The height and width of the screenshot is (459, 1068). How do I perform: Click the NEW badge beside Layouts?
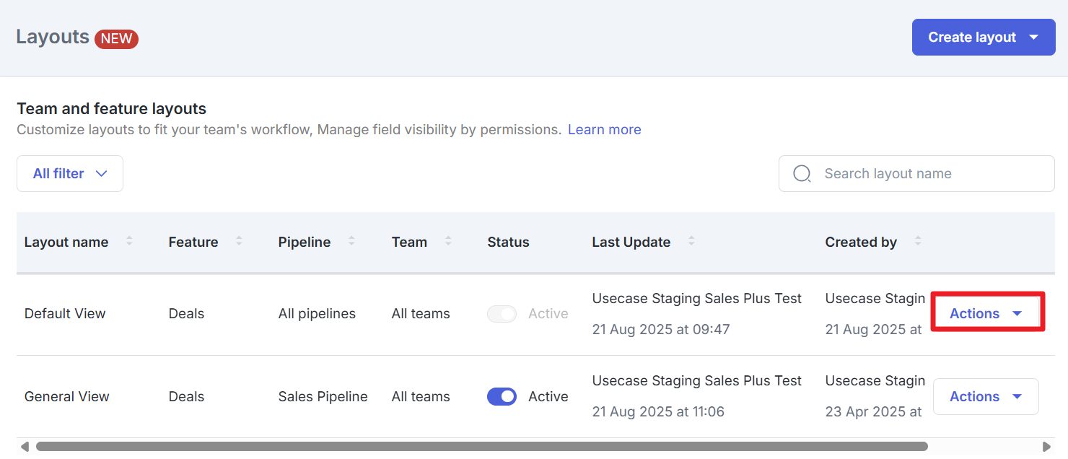116,38
